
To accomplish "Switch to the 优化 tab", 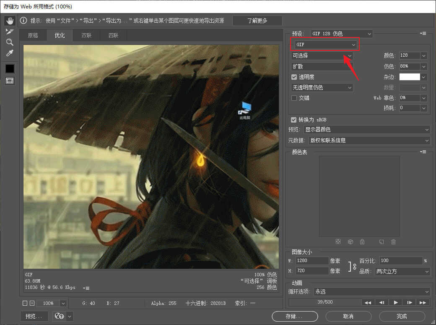I will click(60, 35).
